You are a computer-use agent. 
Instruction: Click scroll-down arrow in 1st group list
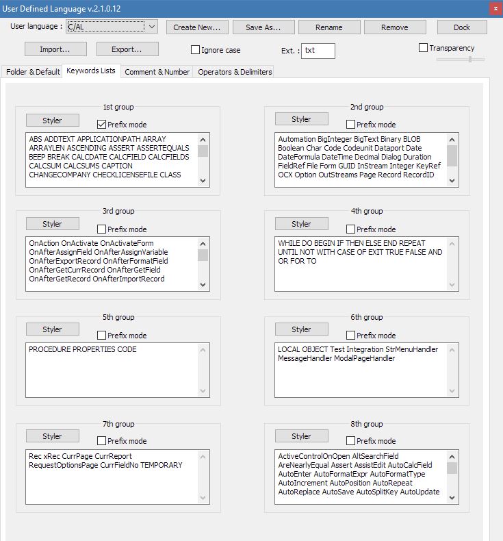tap(203, 181)
